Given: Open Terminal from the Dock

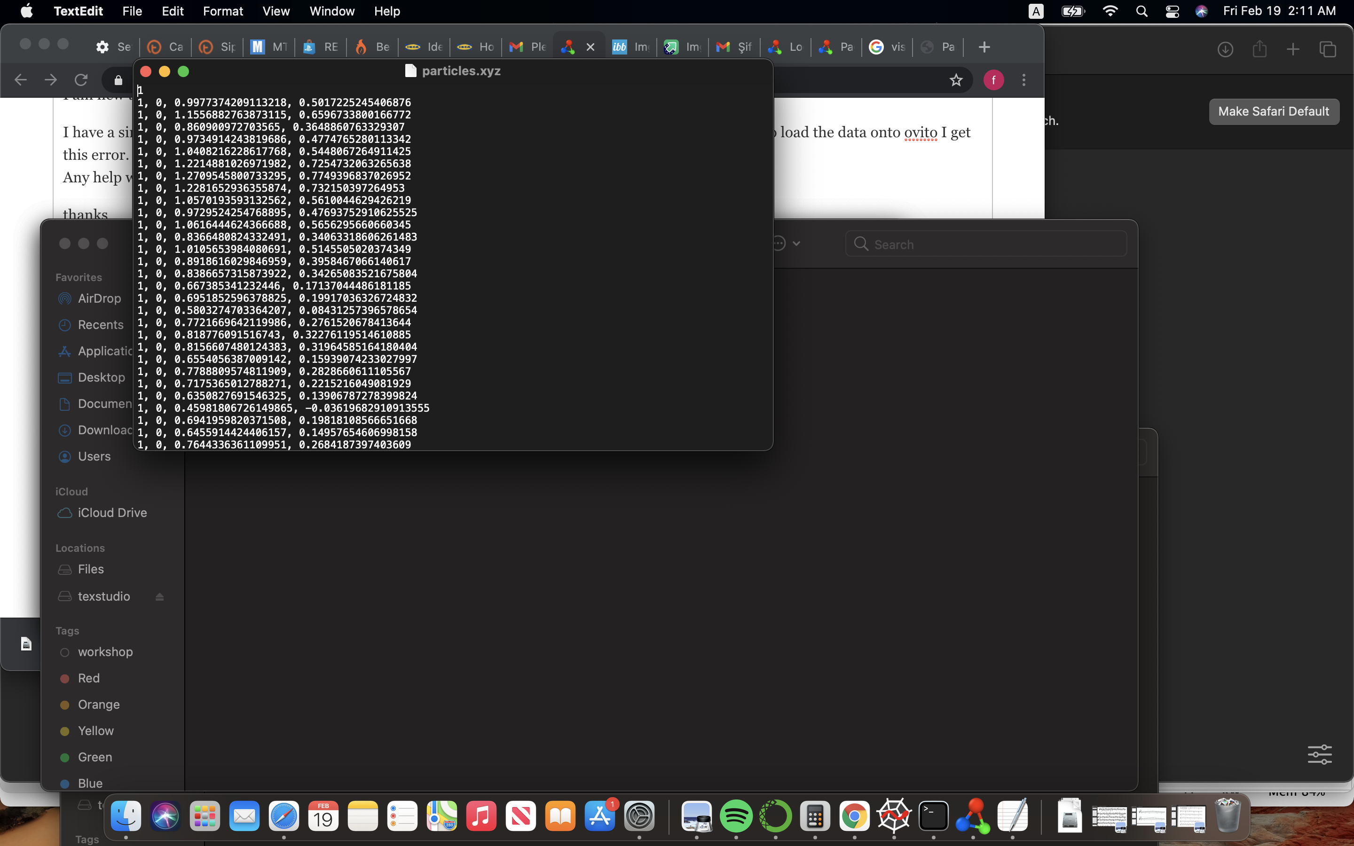Looking at the screenshot, I should click(933, 816).
